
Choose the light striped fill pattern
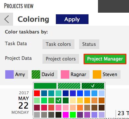[69, 86]
